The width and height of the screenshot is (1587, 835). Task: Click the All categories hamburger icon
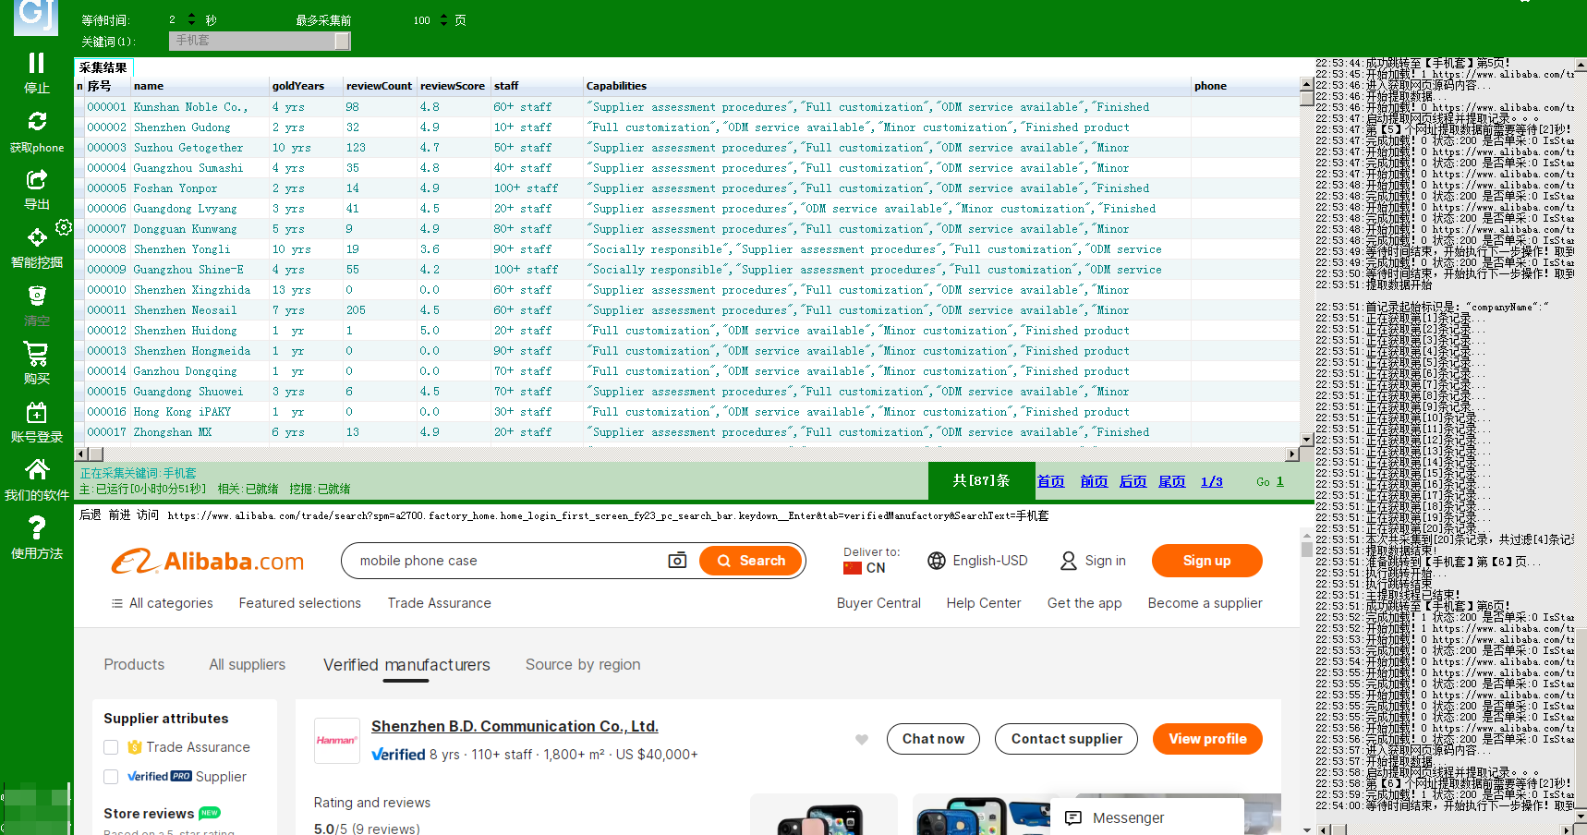click(117, 603)
